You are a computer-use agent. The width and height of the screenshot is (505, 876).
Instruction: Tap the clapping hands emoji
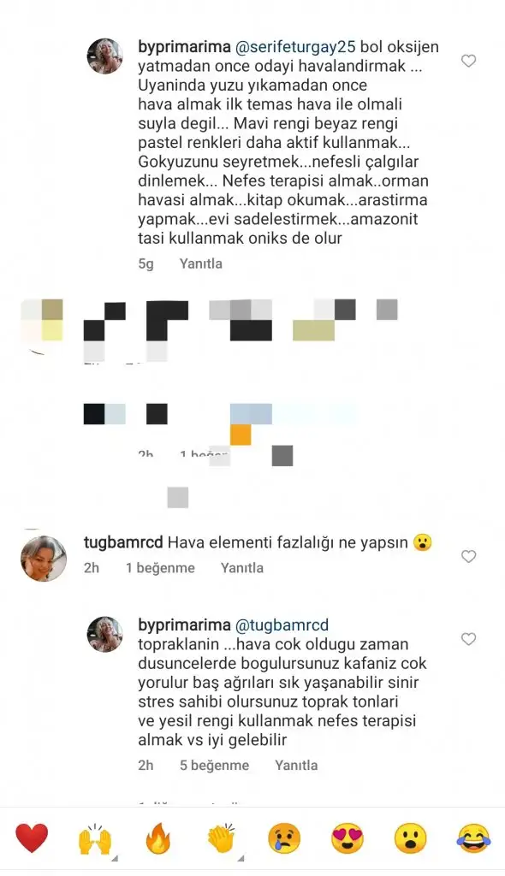click(x=222, y=838)
